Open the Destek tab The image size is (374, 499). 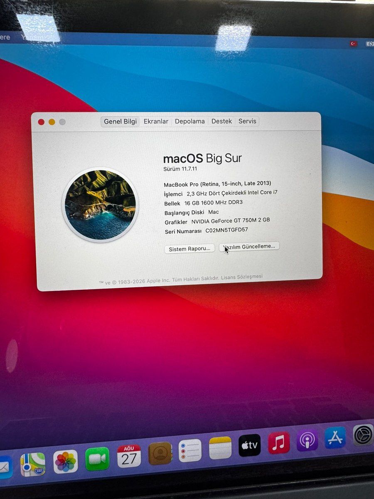pos(221,121)
